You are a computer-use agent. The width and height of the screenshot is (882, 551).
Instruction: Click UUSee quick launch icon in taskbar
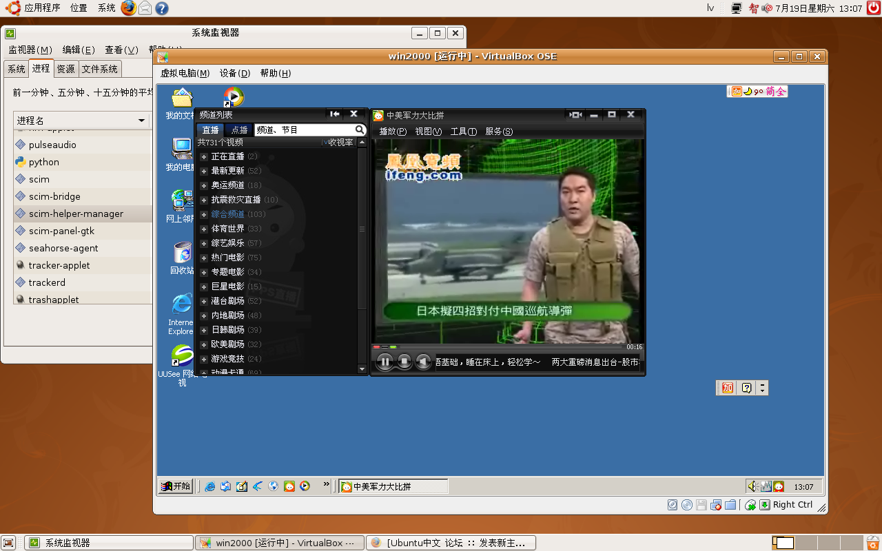tap(289, 486)
